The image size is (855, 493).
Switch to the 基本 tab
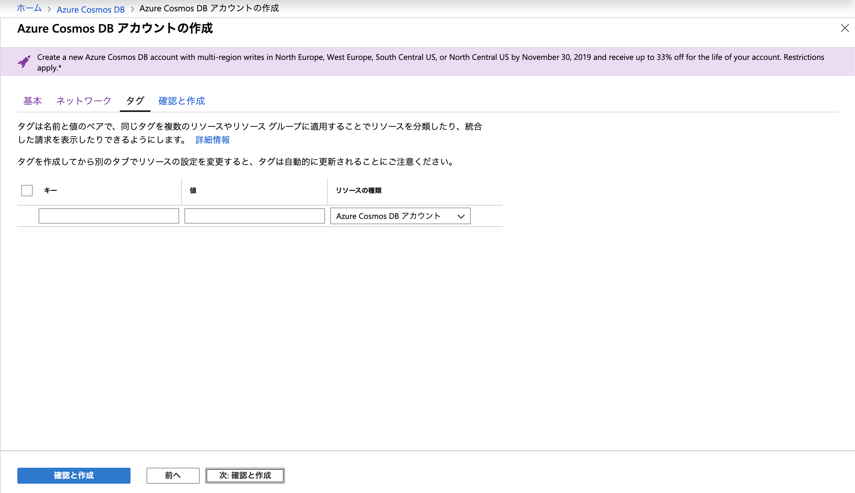(x=33, y=101)
